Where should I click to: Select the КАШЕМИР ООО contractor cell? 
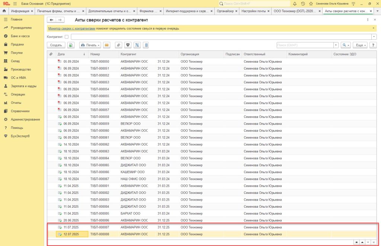point(132,172)
